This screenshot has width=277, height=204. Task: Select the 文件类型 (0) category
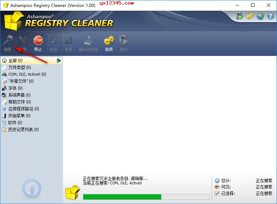pos(31,67)
